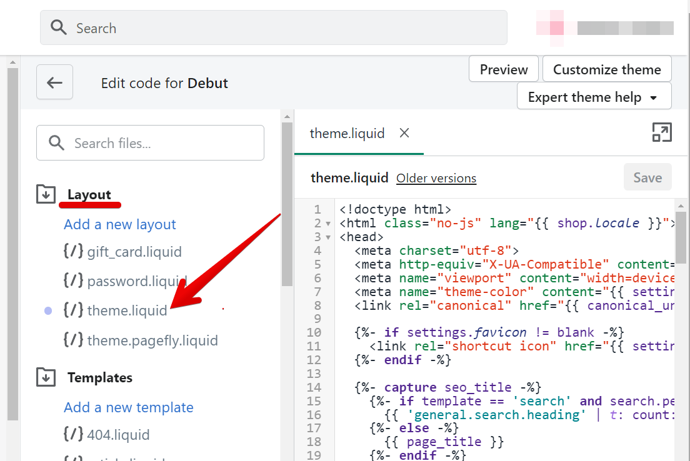Expand the editor with the fullscreen icon
Viewport: 690px width, 461px height.
point(662,132)
